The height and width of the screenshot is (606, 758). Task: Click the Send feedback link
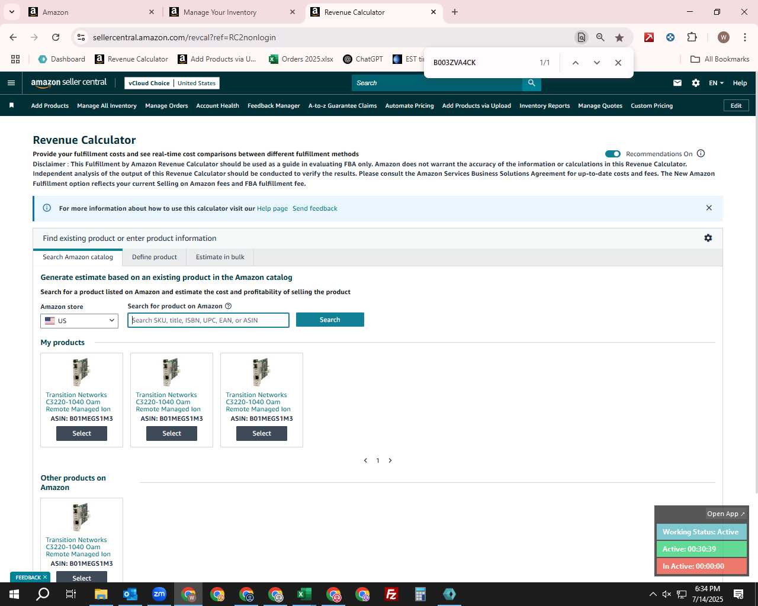coord(315,208)
